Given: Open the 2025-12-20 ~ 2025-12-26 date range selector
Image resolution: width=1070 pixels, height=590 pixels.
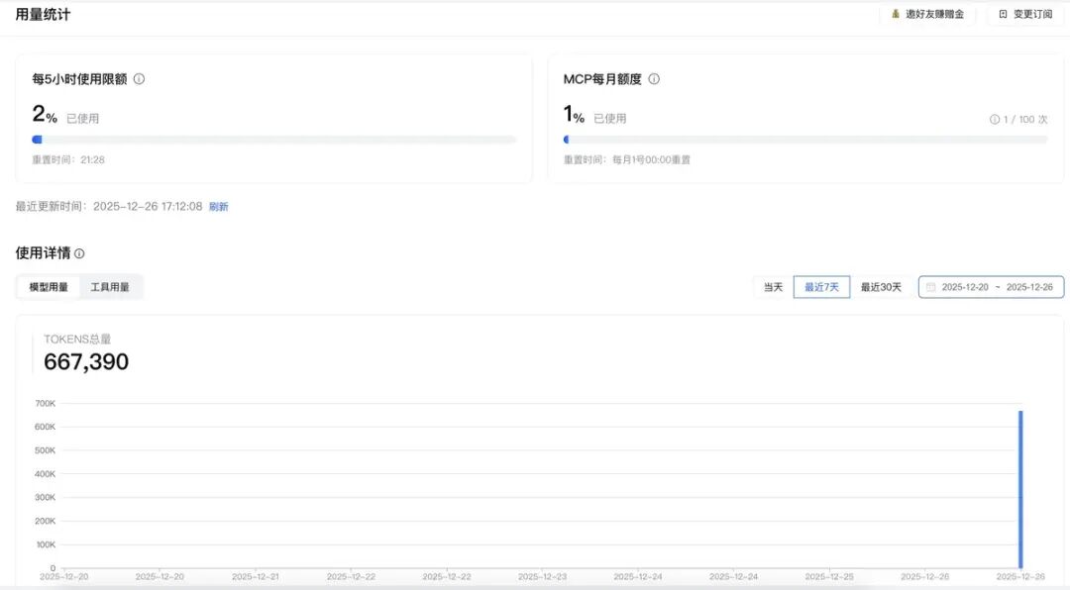Looking at the screenshot, I should (991, 286).
